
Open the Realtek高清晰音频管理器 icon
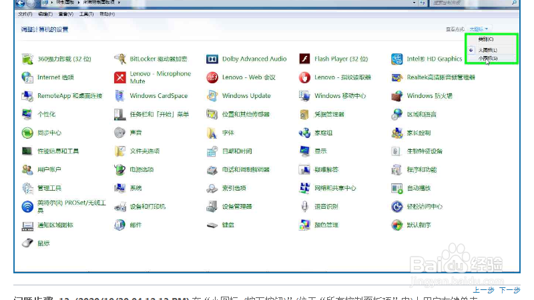[x=396, y=77]
